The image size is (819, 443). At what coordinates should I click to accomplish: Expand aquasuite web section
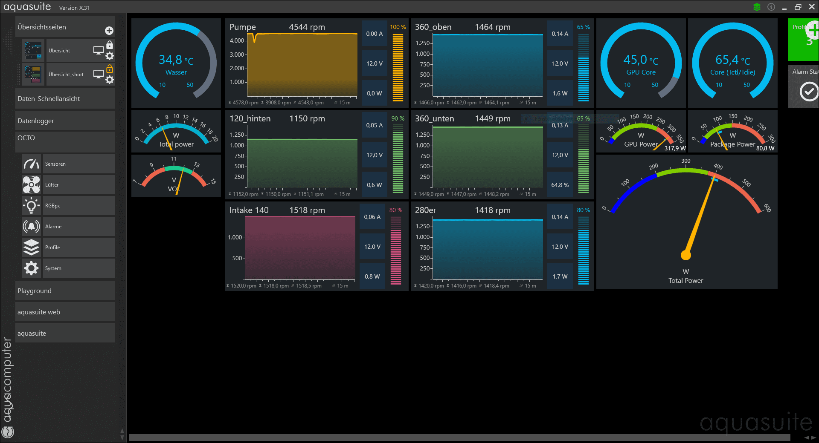click(x=65, y=312)
